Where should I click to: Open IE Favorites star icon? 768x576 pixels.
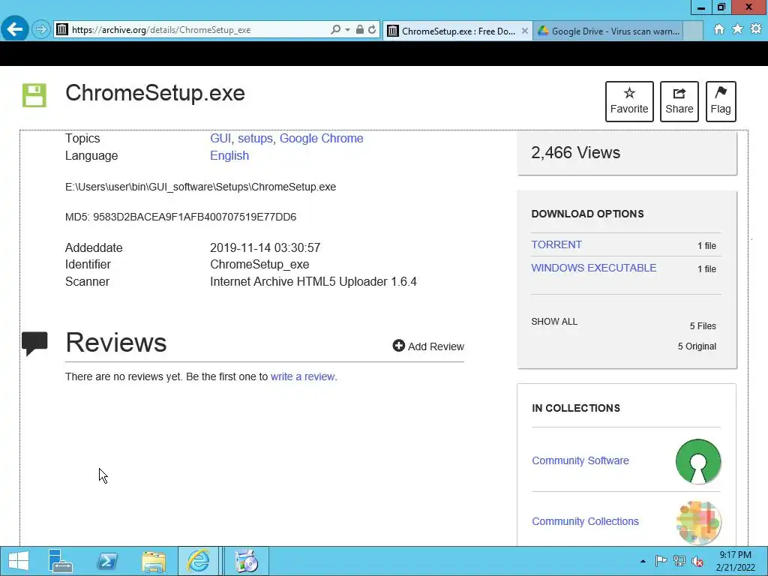tap(738, 29)
